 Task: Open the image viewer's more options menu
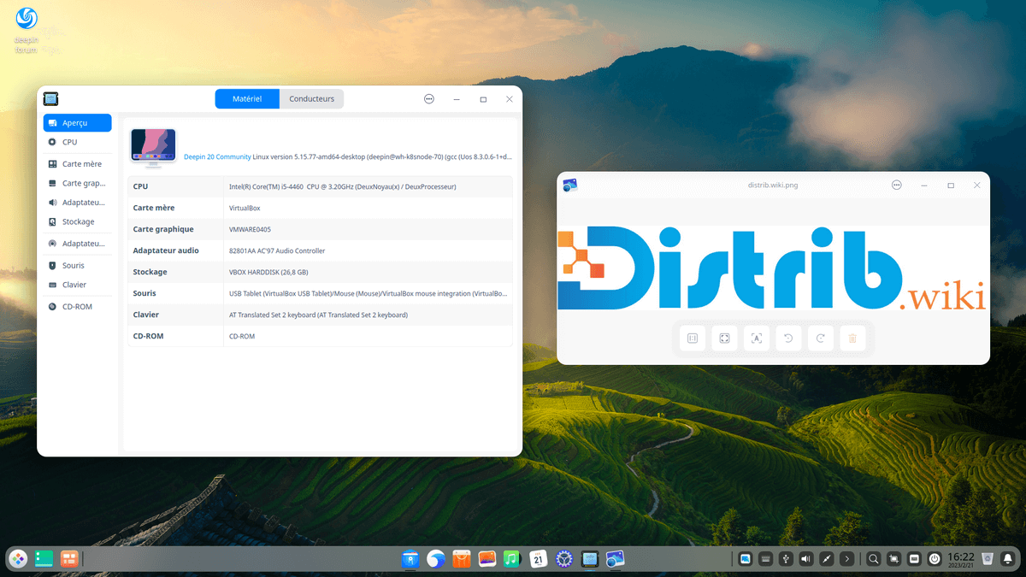[x=896, y=184]
